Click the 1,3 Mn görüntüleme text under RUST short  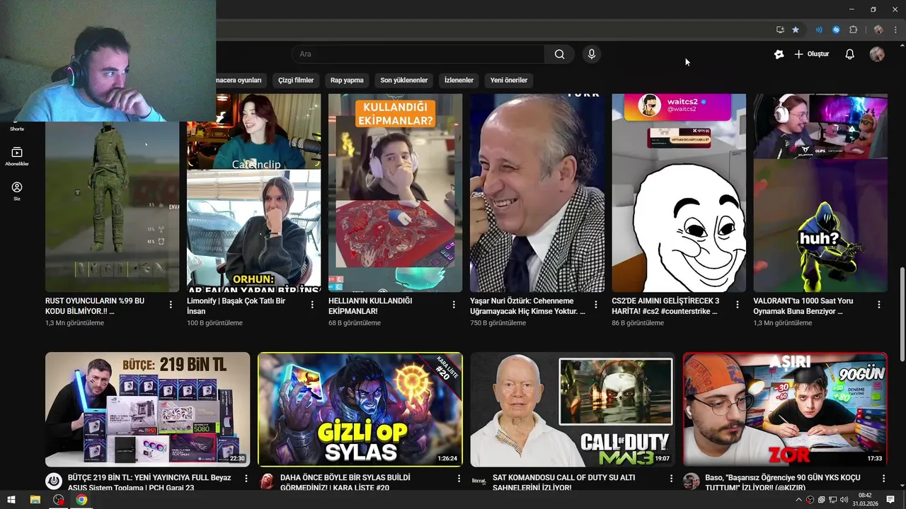tap(74, 323)
